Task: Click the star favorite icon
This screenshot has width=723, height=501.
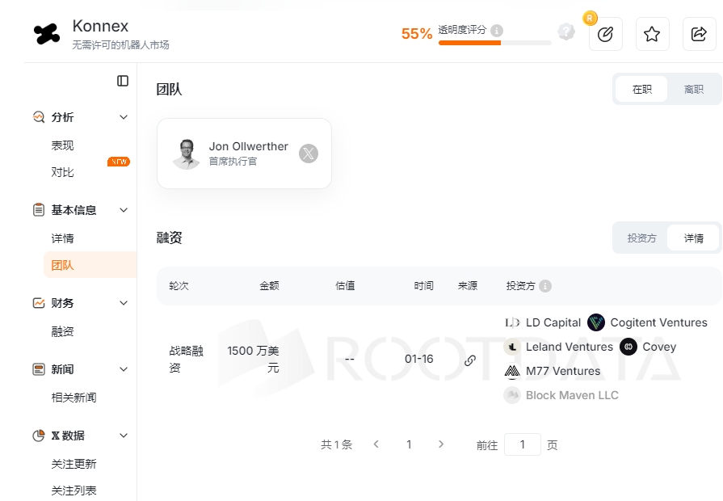Action: pyautogui.click(x=652, y=34)
